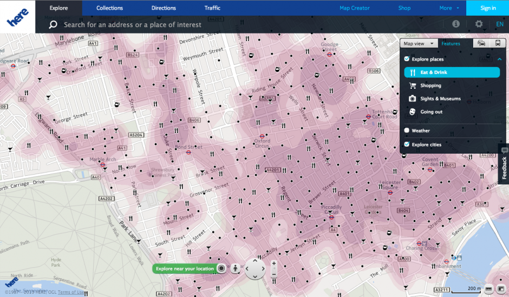The image size is (509, 297).
Task: Uncheck the Explore places checkbox
Action: pyautogui.click(x=407, y=58)
